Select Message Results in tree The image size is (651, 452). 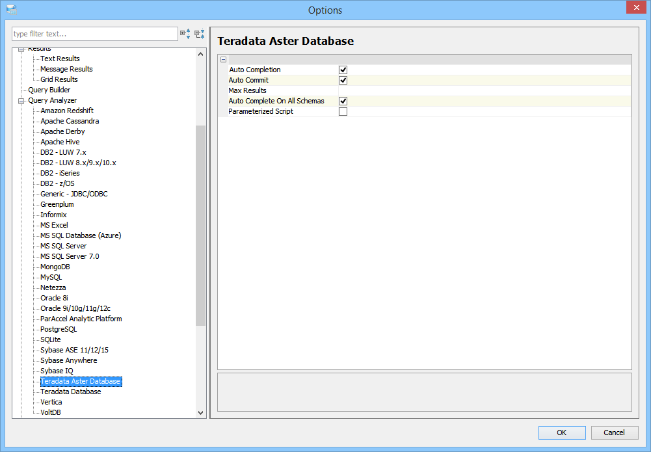point(66,69)
